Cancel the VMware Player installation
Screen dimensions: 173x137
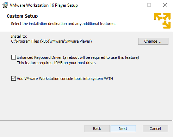coord(155,129)
